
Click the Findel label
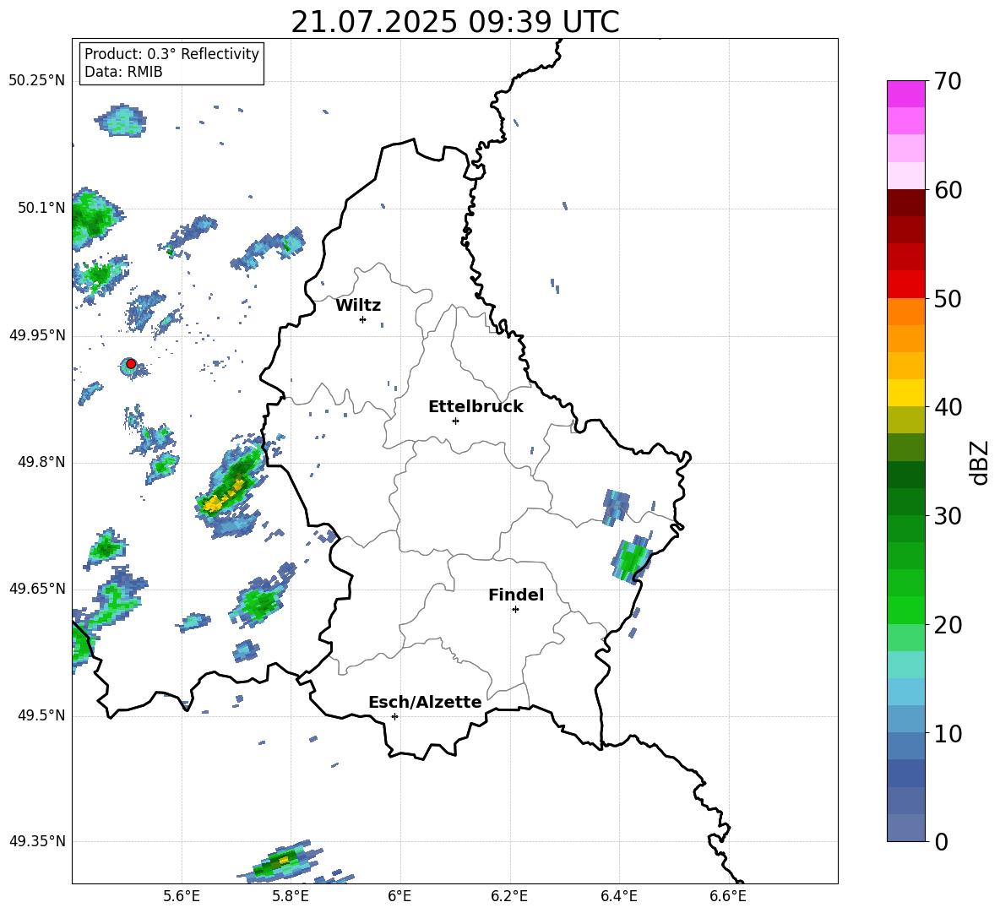[x=516, y=595]
